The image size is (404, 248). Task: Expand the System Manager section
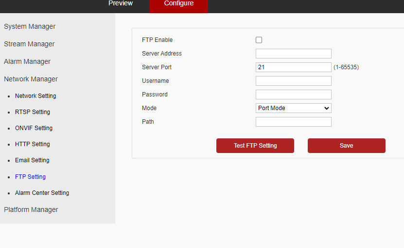tap(30, 26)
